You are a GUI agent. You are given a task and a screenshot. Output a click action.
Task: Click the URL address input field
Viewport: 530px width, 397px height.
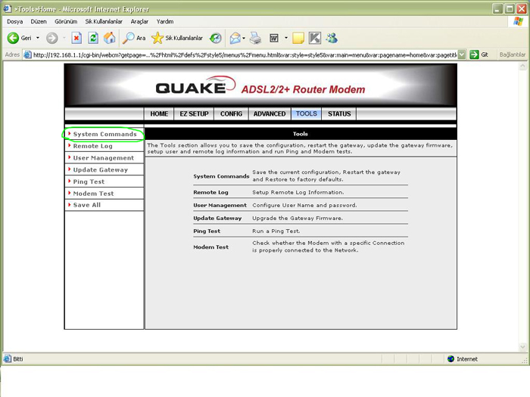(x=245, y=54)
